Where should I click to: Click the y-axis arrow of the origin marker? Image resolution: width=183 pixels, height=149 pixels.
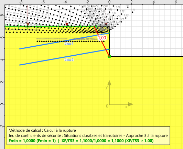[x=109, y=83]
